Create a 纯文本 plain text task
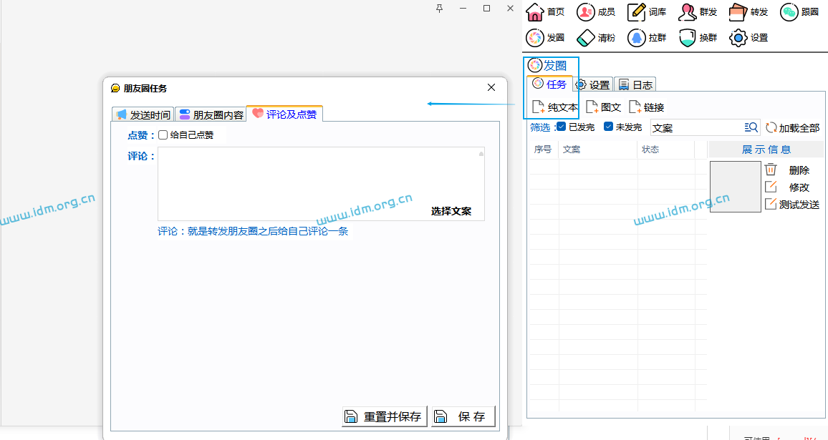 point(555,107)
